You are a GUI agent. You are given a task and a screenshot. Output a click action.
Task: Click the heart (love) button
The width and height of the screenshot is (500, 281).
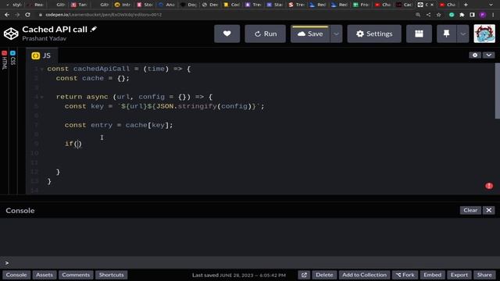(227, 34)
